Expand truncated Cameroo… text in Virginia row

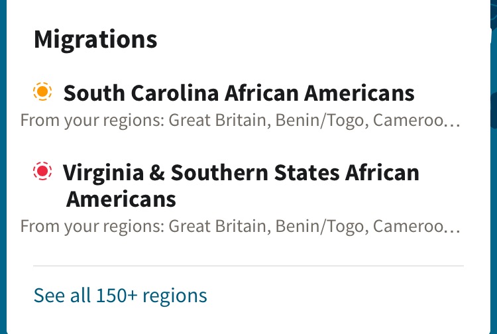417,226
